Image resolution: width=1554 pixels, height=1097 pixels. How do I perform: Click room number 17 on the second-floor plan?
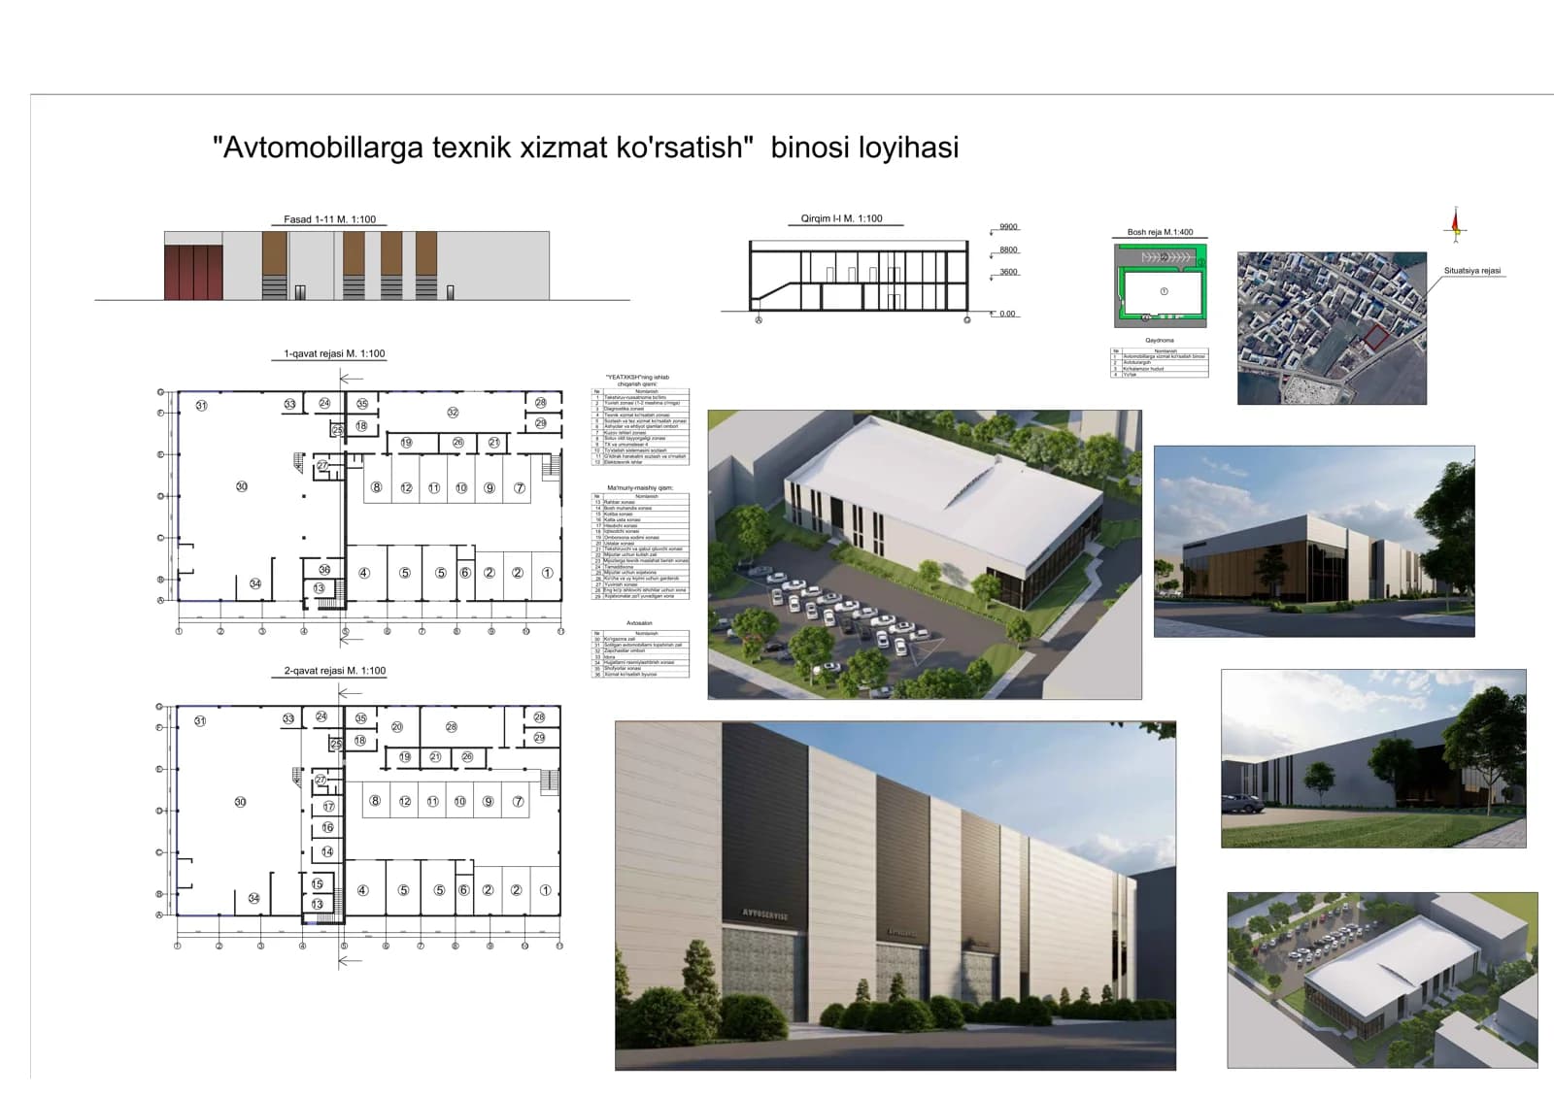328,807
